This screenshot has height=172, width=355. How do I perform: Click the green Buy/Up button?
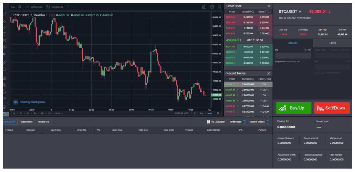point(294,108)
